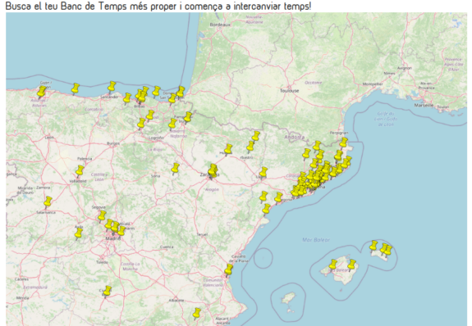This screenshot has width=472, height=326.
Task: Click the pushpin at Huesca
Action: pos(228,149)
